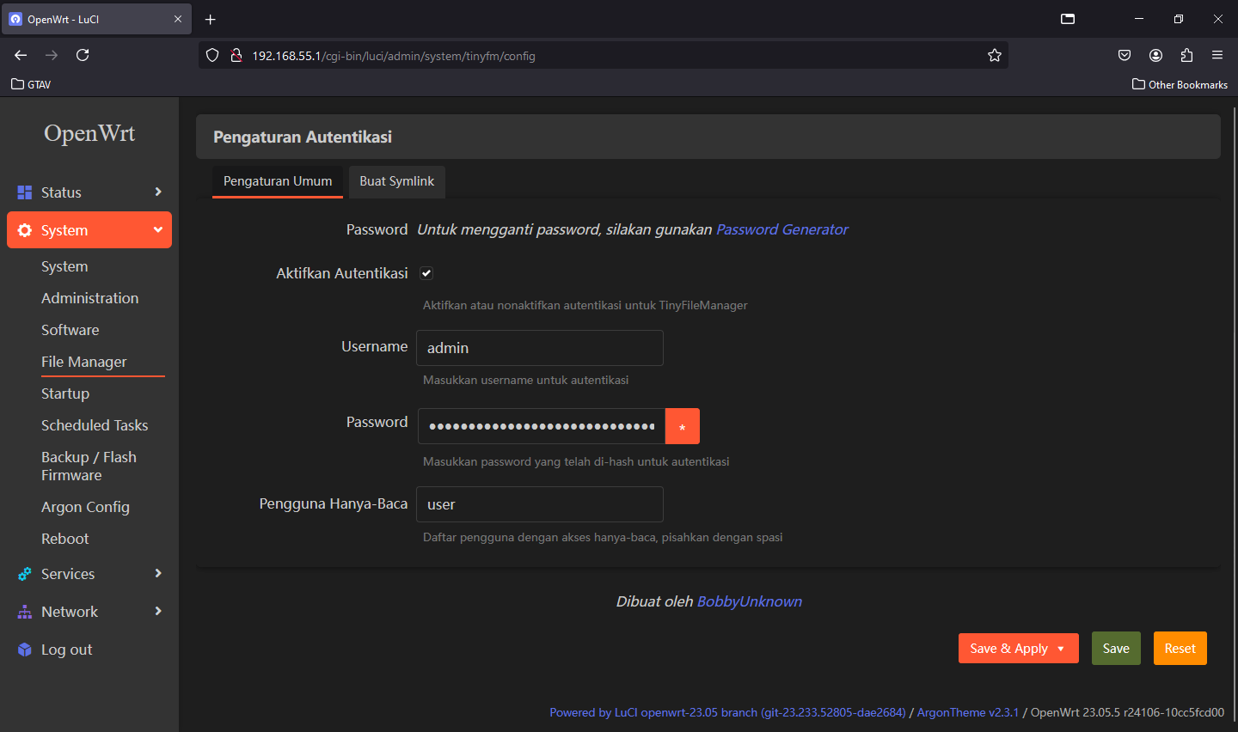Open the Password Generator link

(x=782, y=229)
